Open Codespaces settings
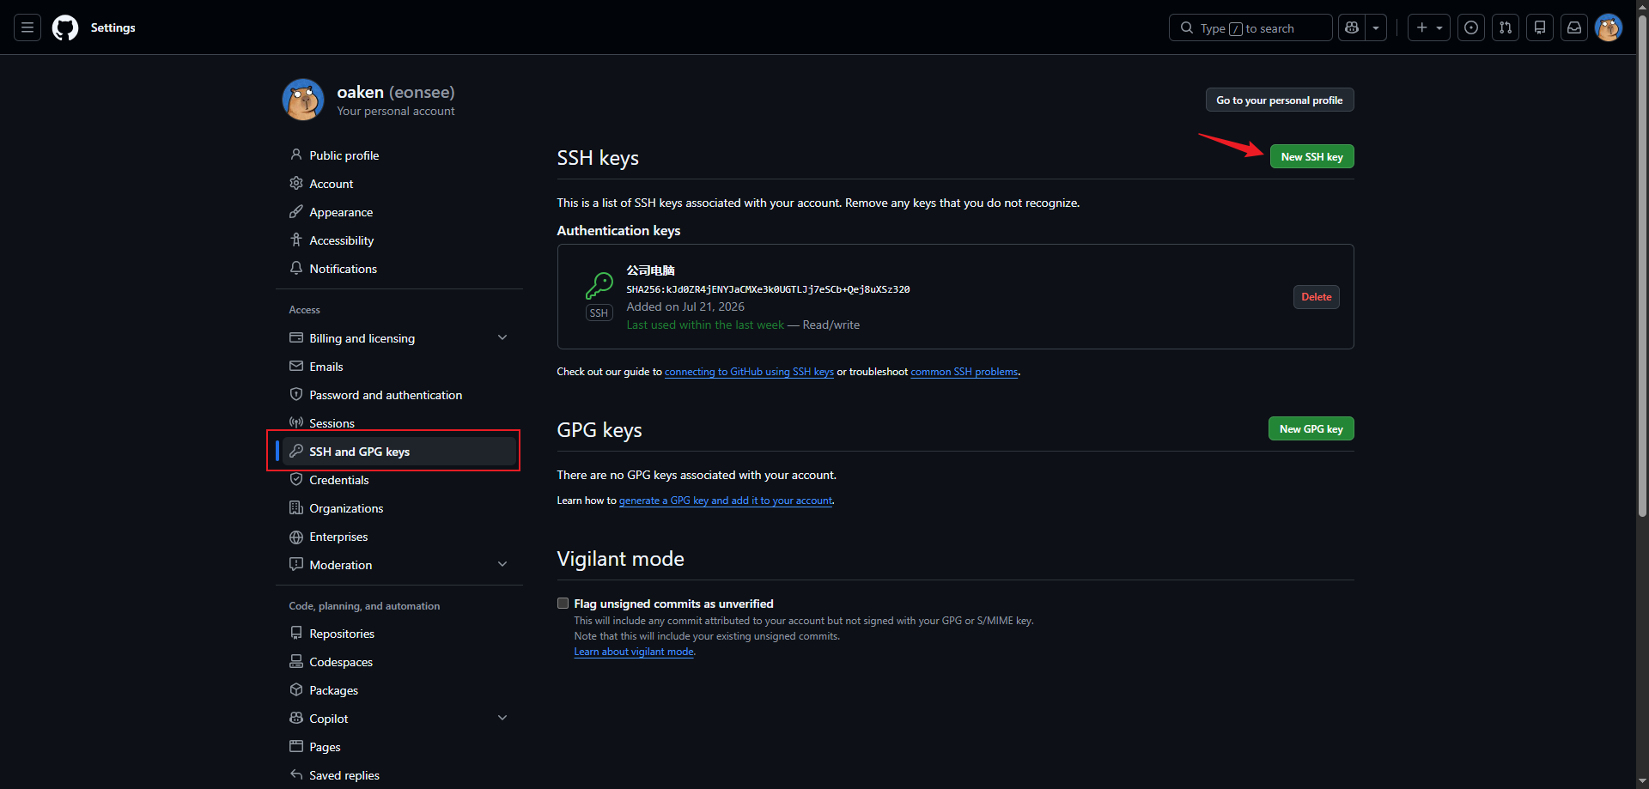1649x789 pixels. (x=399, y=662)
